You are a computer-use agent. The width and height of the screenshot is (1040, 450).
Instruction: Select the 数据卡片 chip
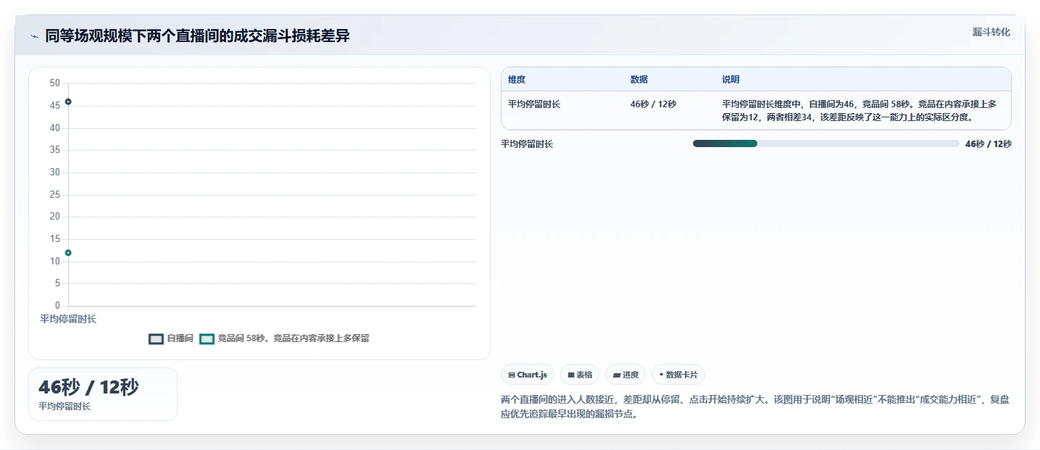coord(678,375)
